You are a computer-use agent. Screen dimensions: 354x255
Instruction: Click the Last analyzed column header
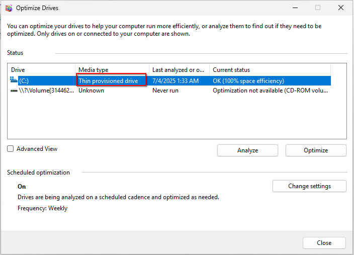pyautogui.click(x=179, y=70)
